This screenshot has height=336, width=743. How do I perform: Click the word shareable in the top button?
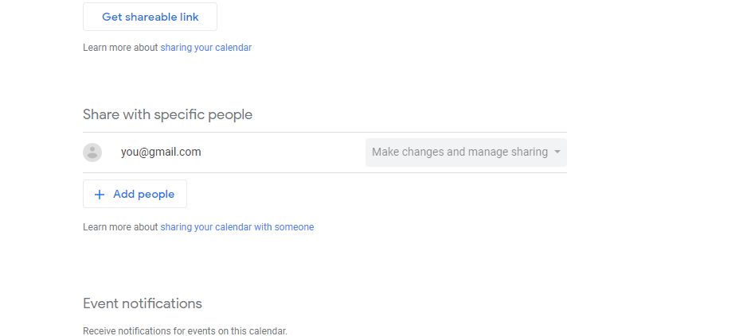point(145,17)
